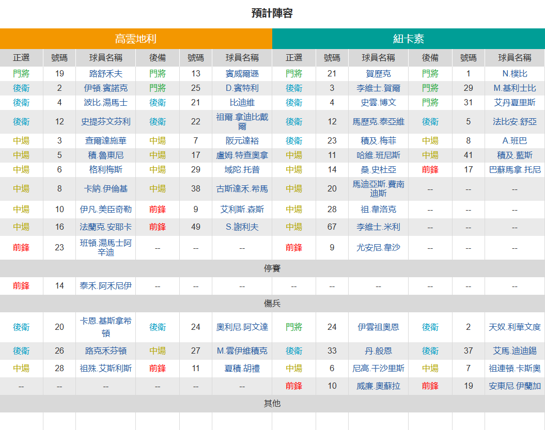
Task: Open injured player 卡恩.基斯拿希頓
Action: click(106, 327)
